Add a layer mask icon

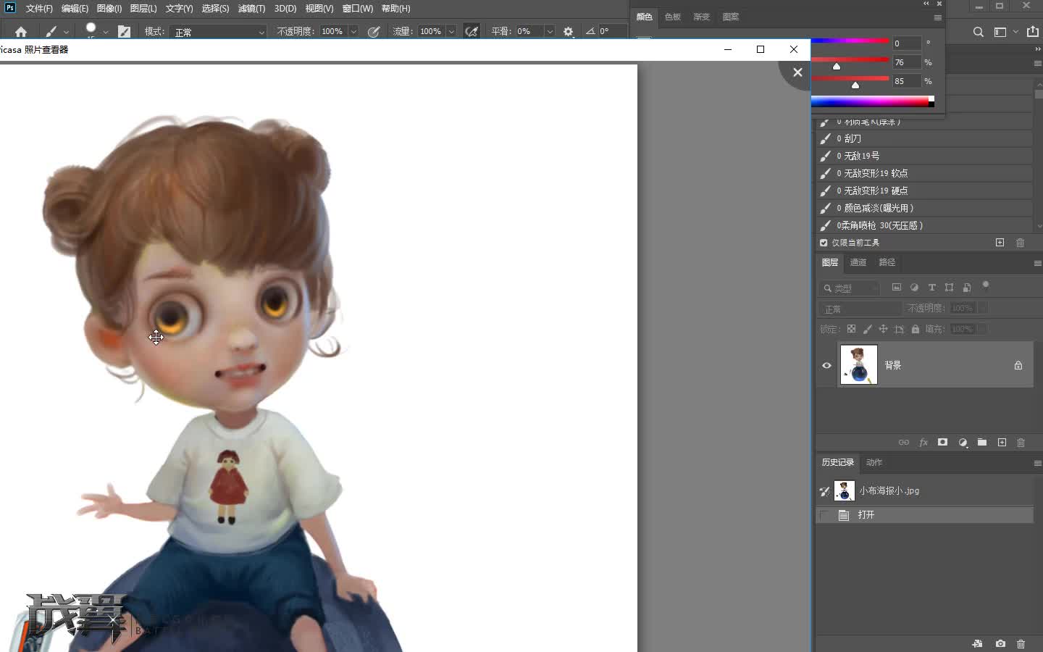pyautogui.click(x=942, y=442)
